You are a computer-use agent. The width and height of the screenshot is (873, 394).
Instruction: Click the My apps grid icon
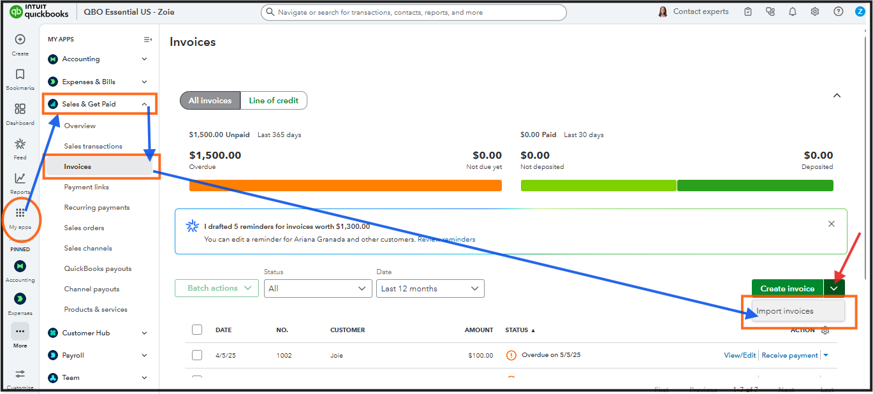point(20,214)
